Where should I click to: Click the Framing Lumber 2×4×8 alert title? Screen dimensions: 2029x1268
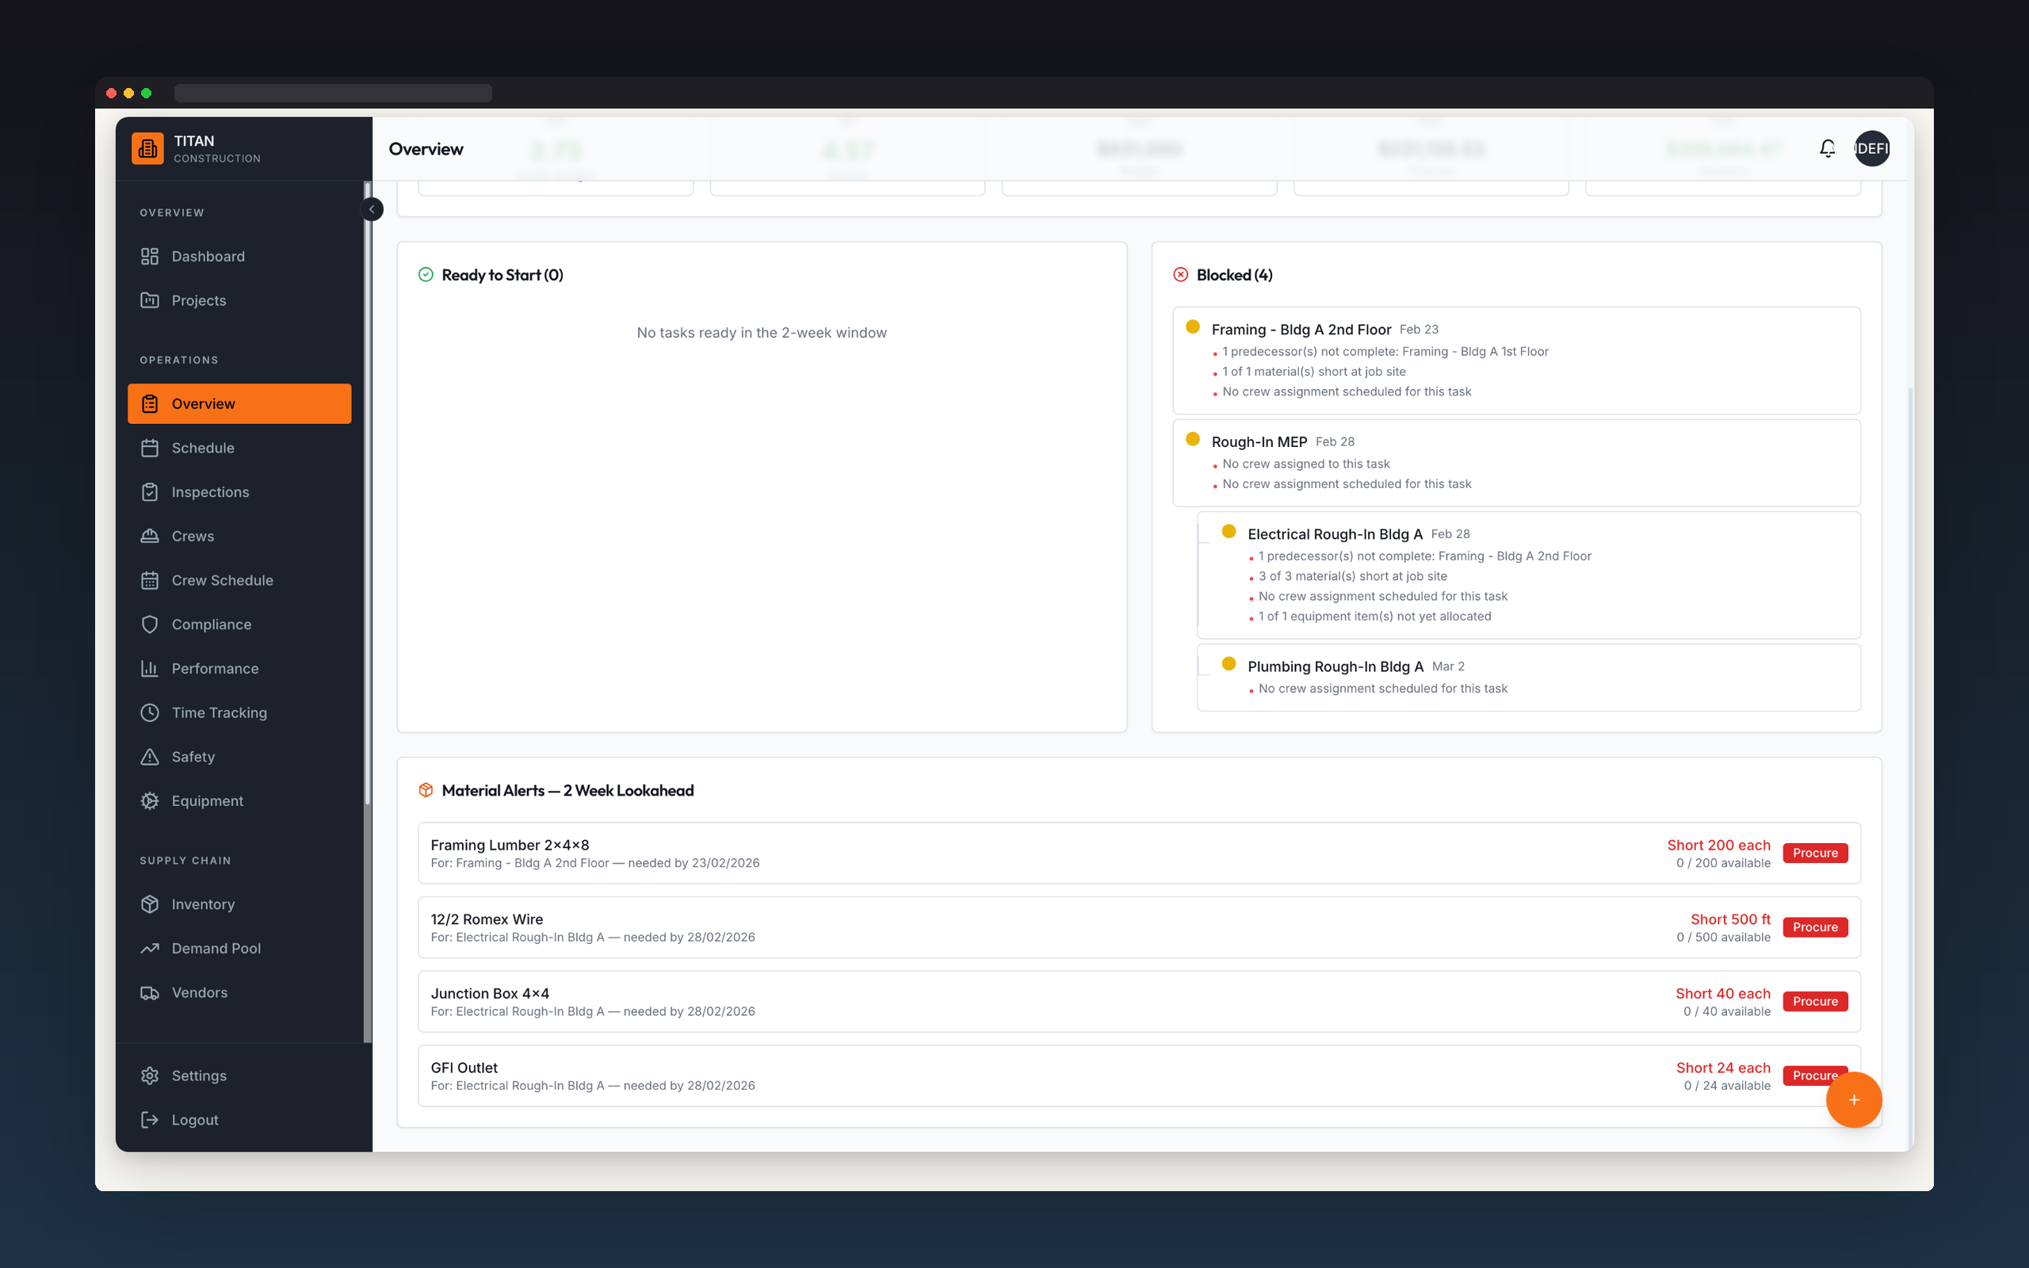tap(510, 845)
